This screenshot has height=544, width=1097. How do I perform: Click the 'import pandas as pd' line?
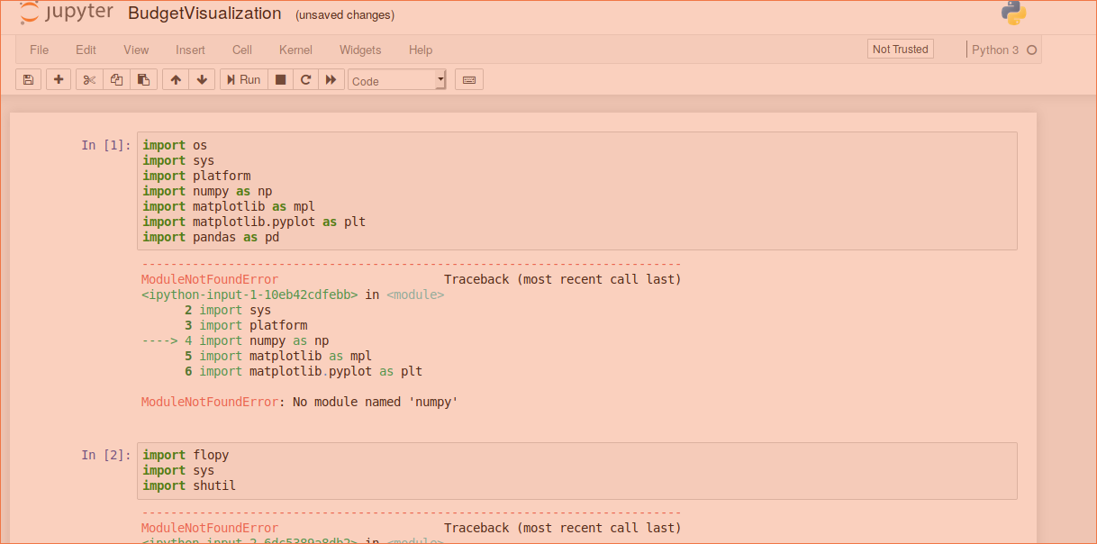[211, 237]
